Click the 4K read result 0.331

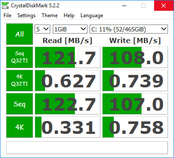pyautogui.click(x=68, y=127)
